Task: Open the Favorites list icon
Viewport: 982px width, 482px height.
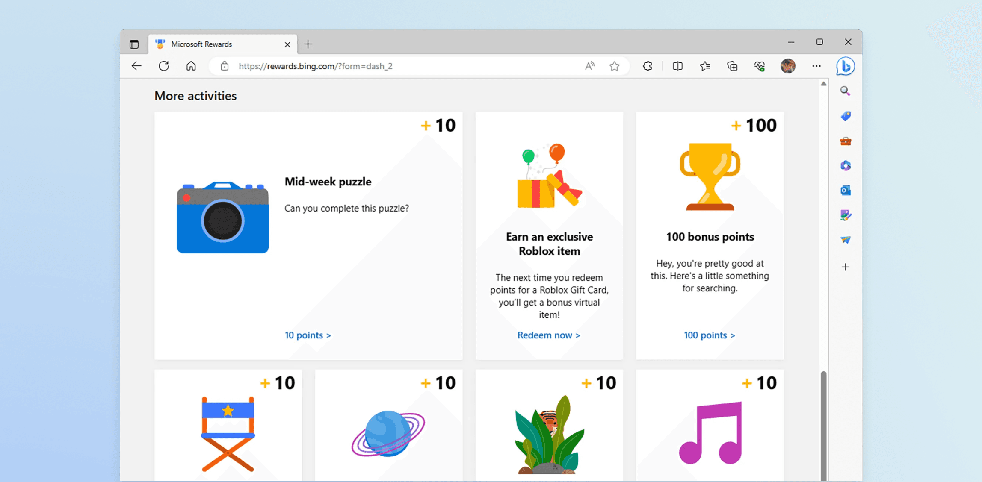Action: click(x=705, y=66)
